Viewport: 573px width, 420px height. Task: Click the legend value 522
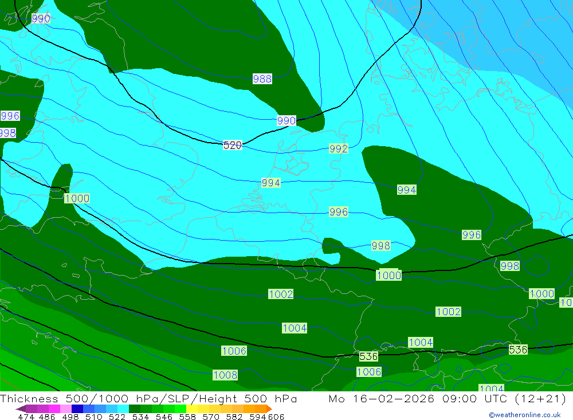pos(117,417)
